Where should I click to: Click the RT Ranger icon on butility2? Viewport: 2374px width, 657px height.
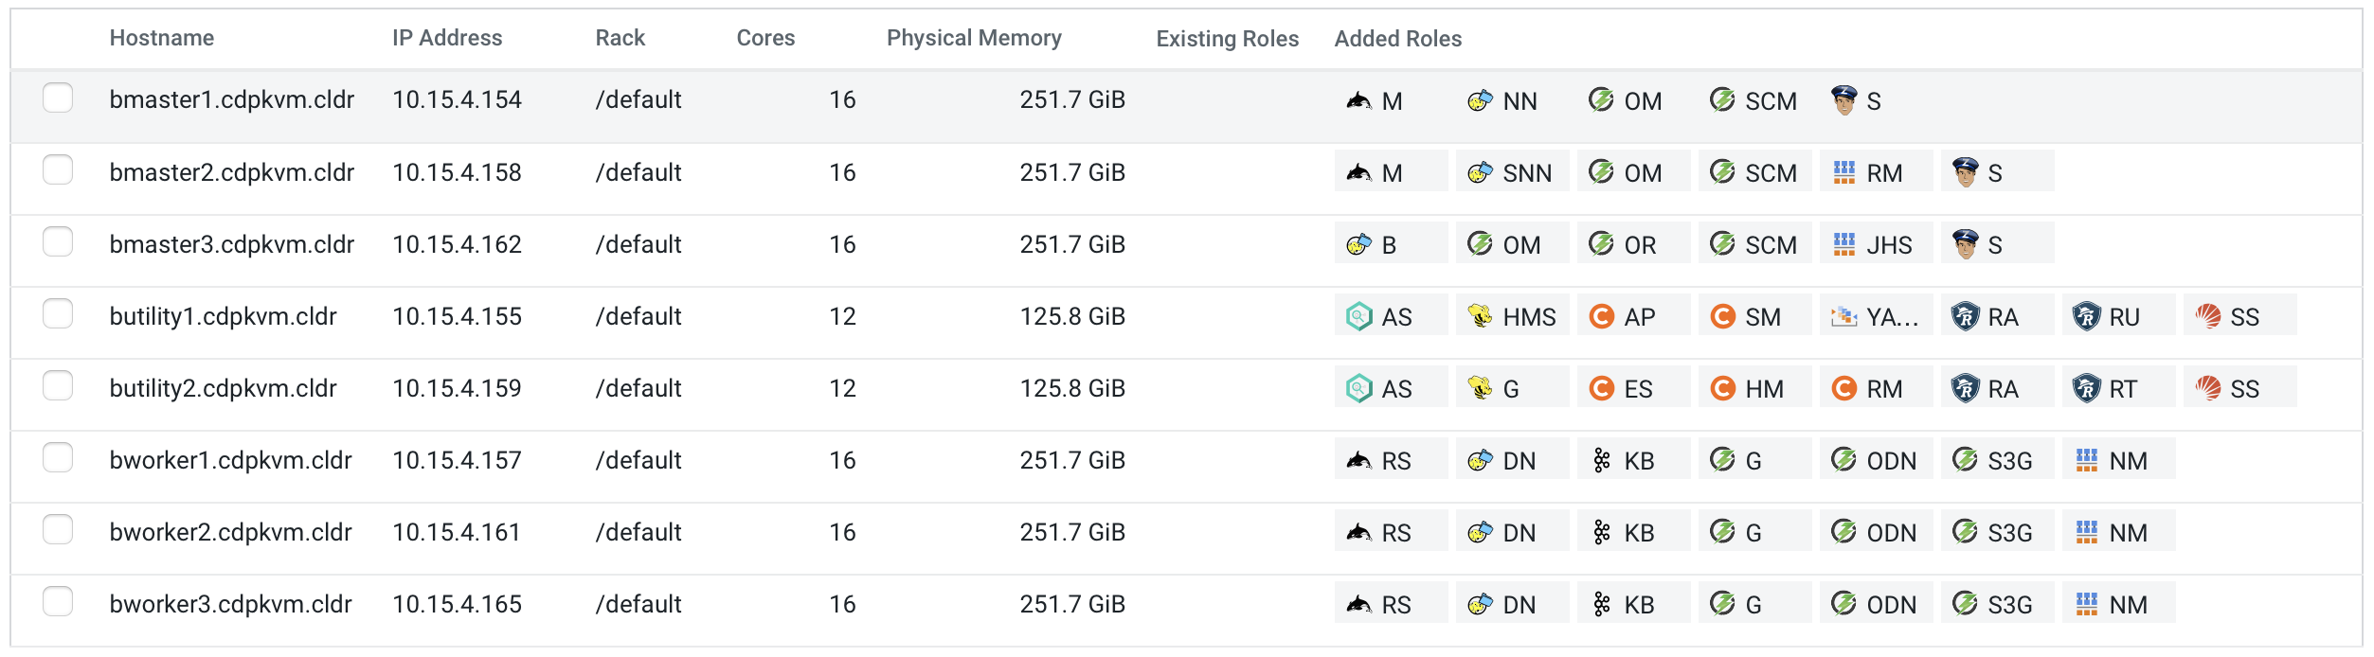click(x=2086, y=388)
